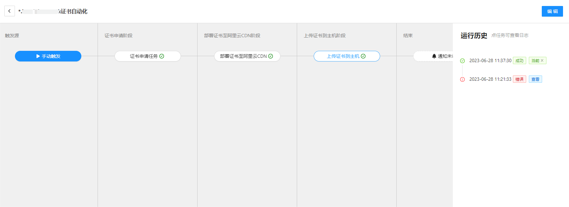Select the 部署证书至阿里云CDN task node
This screenshot has height=207, width=569.
(x=243, y=56)
